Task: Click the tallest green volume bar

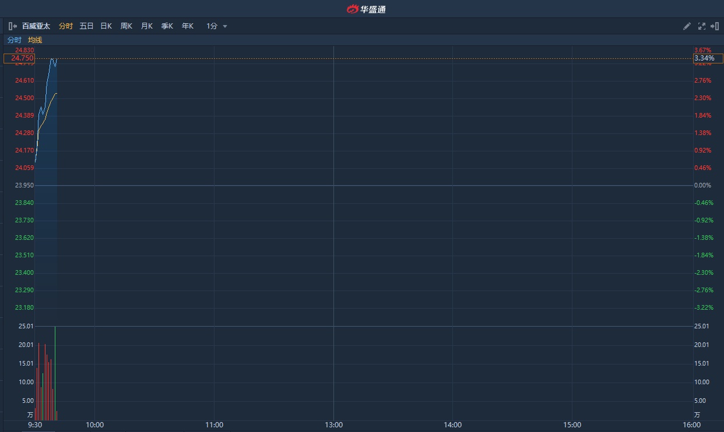Action: tap(55, 373)
